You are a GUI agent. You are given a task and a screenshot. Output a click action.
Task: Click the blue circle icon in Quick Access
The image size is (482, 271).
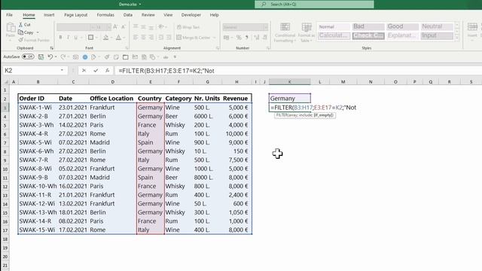(x=85, y=57)
